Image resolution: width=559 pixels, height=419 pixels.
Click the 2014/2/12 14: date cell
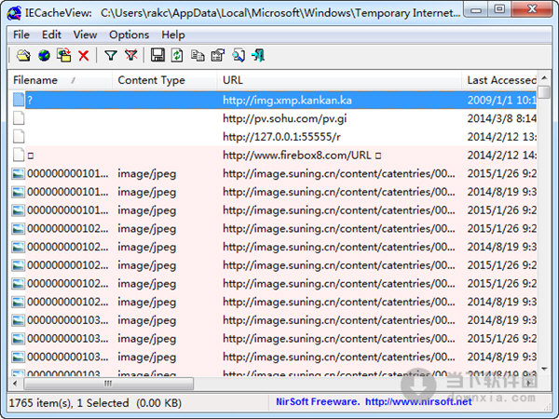pos(501,155)
